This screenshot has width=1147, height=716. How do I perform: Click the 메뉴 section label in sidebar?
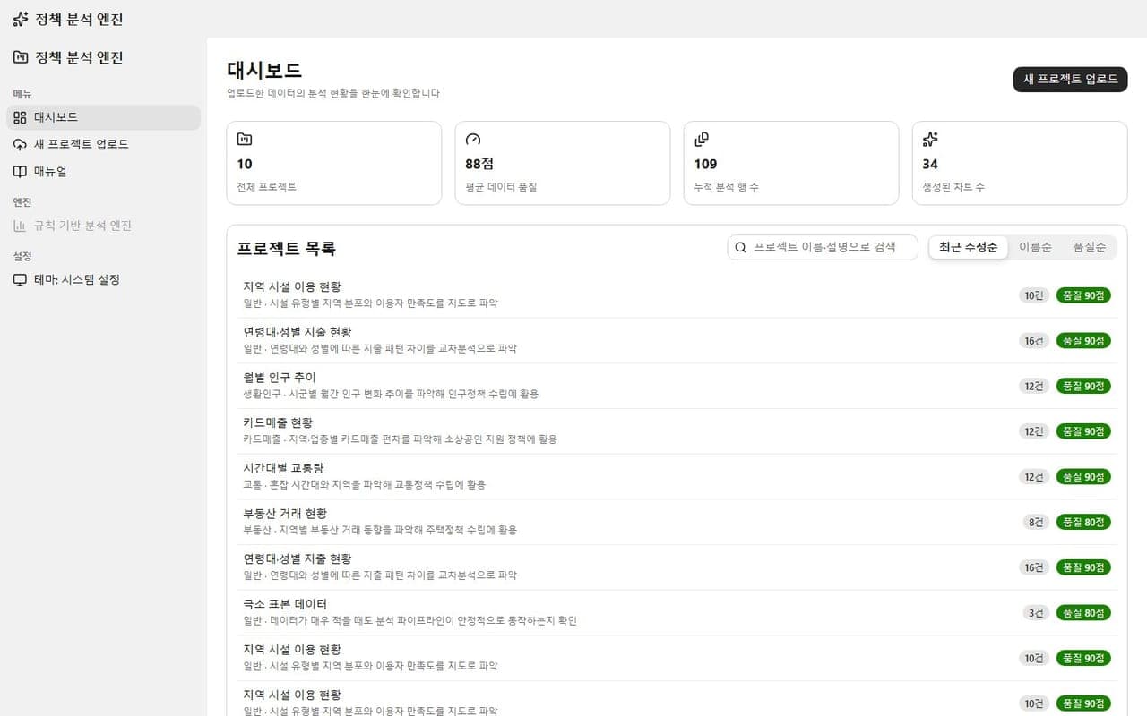coord(22,94)
